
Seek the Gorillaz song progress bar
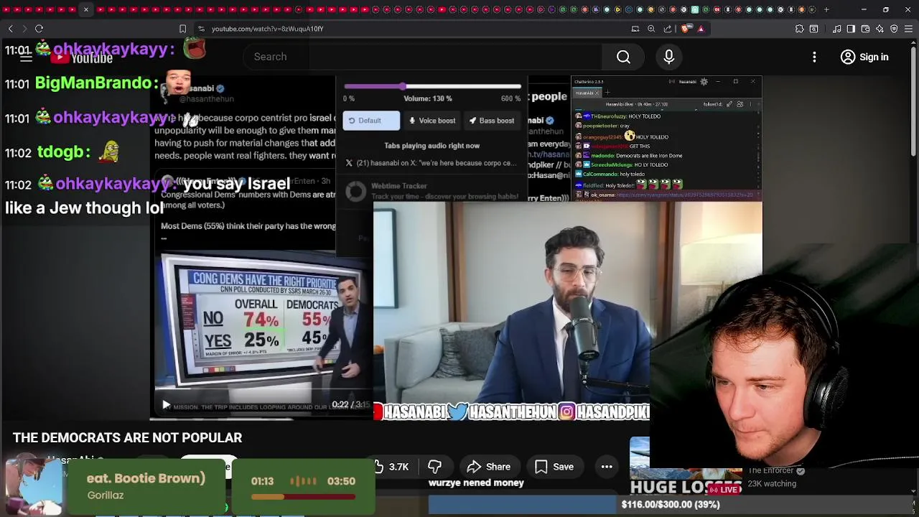(302, 497)
